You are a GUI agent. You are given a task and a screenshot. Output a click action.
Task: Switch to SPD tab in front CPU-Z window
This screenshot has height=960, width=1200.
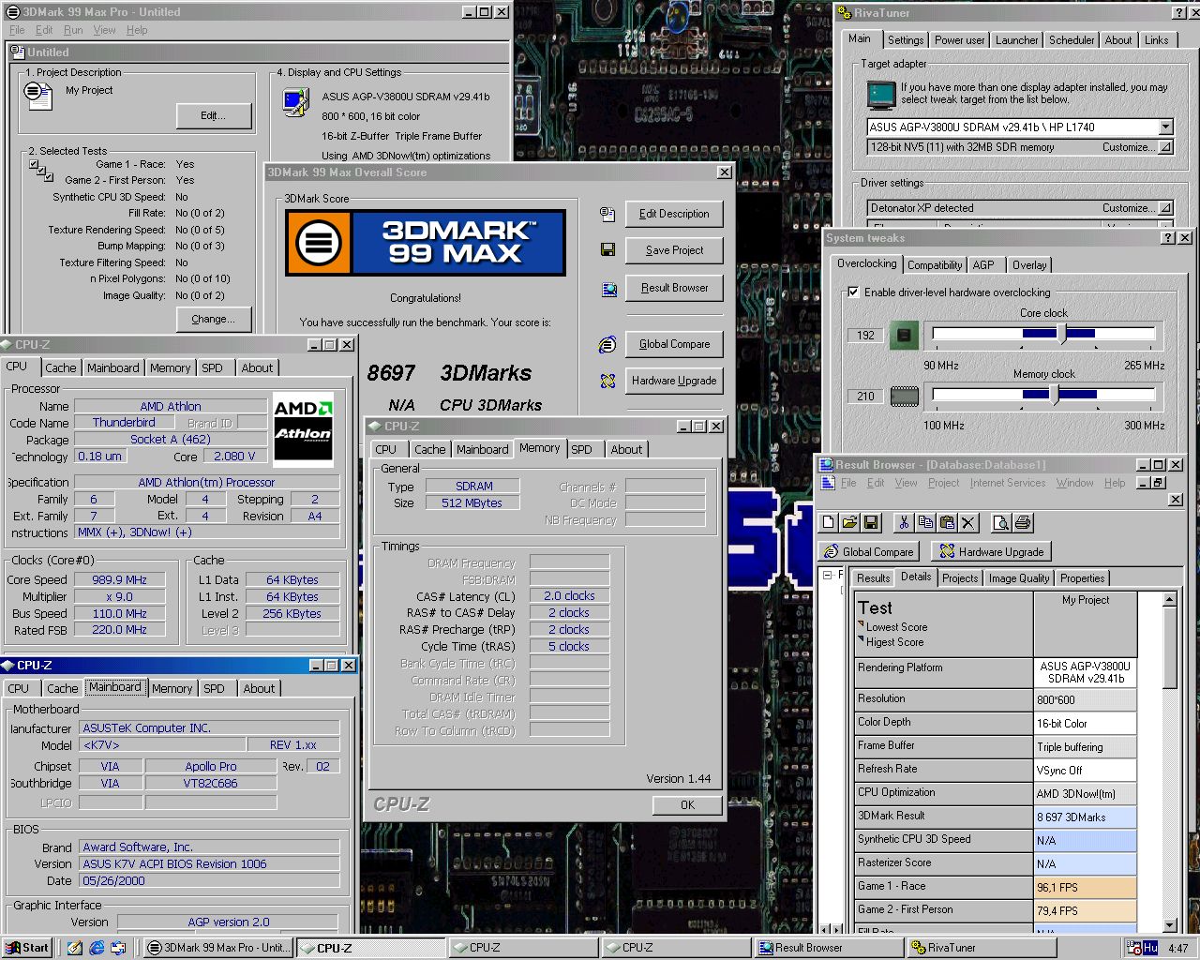pyautogui.click(x=581, y=450)
